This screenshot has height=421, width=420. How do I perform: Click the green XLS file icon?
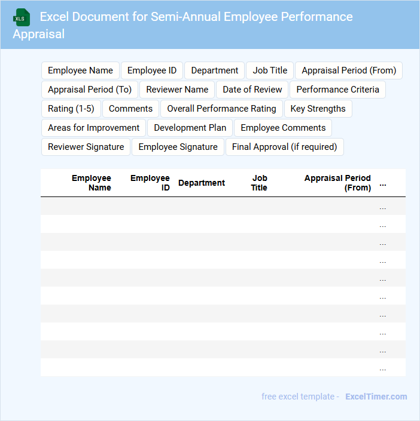pyautogui.click(x=22, y=17)
